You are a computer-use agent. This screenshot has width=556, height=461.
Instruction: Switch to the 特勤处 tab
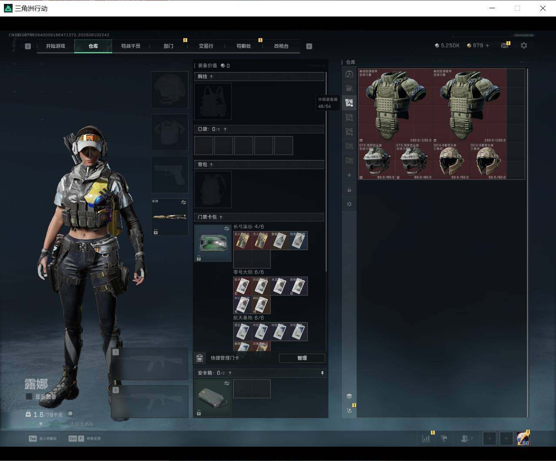244,46
